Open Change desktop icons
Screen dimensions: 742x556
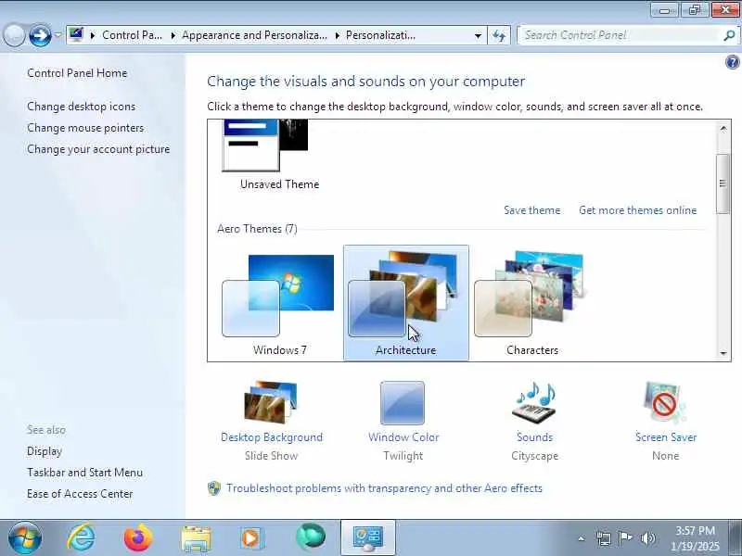pos(82,107)
